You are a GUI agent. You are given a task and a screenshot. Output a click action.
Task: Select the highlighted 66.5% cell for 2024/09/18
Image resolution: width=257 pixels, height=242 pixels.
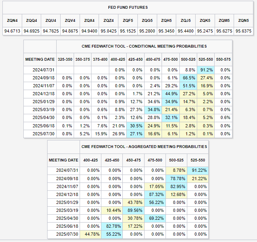pos(188,78)
